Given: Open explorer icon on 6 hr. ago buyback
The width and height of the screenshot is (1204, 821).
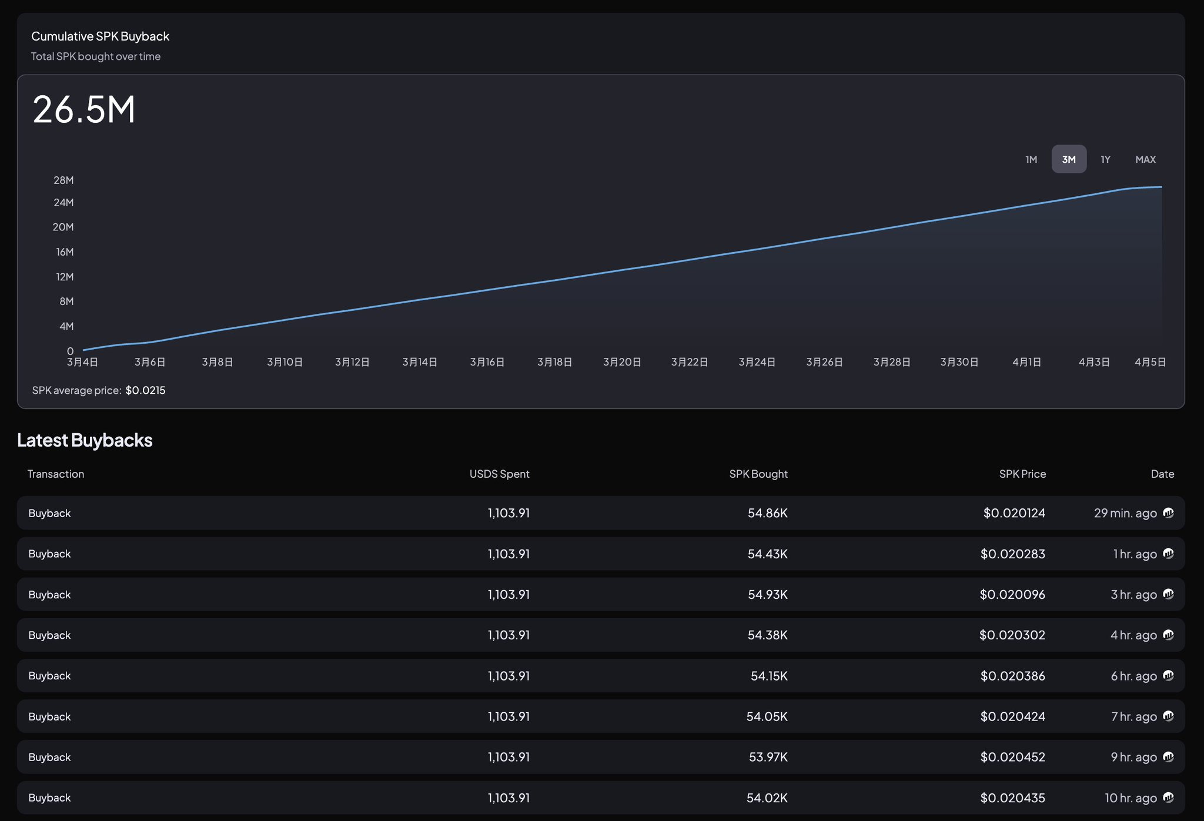Looking at the screenshot, I should tap(1168, 676).
